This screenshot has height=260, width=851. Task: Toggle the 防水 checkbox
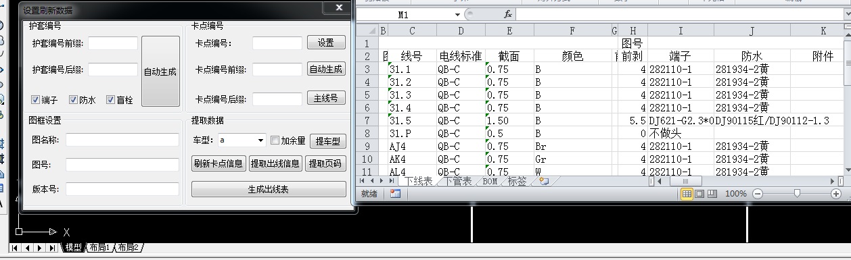74,100
